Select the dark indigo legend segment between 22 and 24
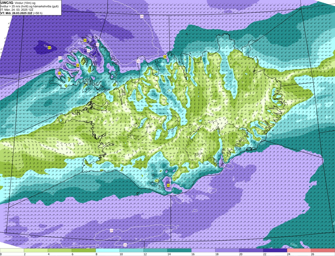Image resolution: width=335 pixels, height=256 pixels. [x=275, y=251]
